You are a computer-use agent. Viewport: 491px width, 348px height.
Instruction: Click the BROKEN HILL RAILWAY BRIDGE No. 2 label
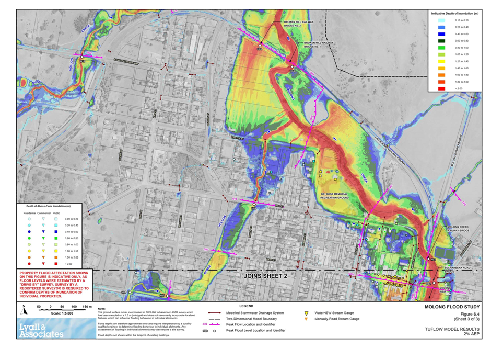point(298,24)
